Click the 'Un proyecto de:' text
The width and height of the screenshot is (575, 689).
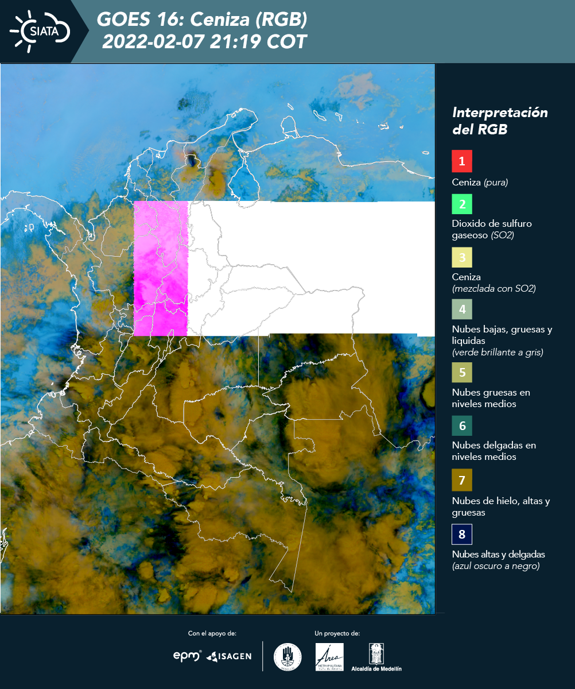coord(337,633)
